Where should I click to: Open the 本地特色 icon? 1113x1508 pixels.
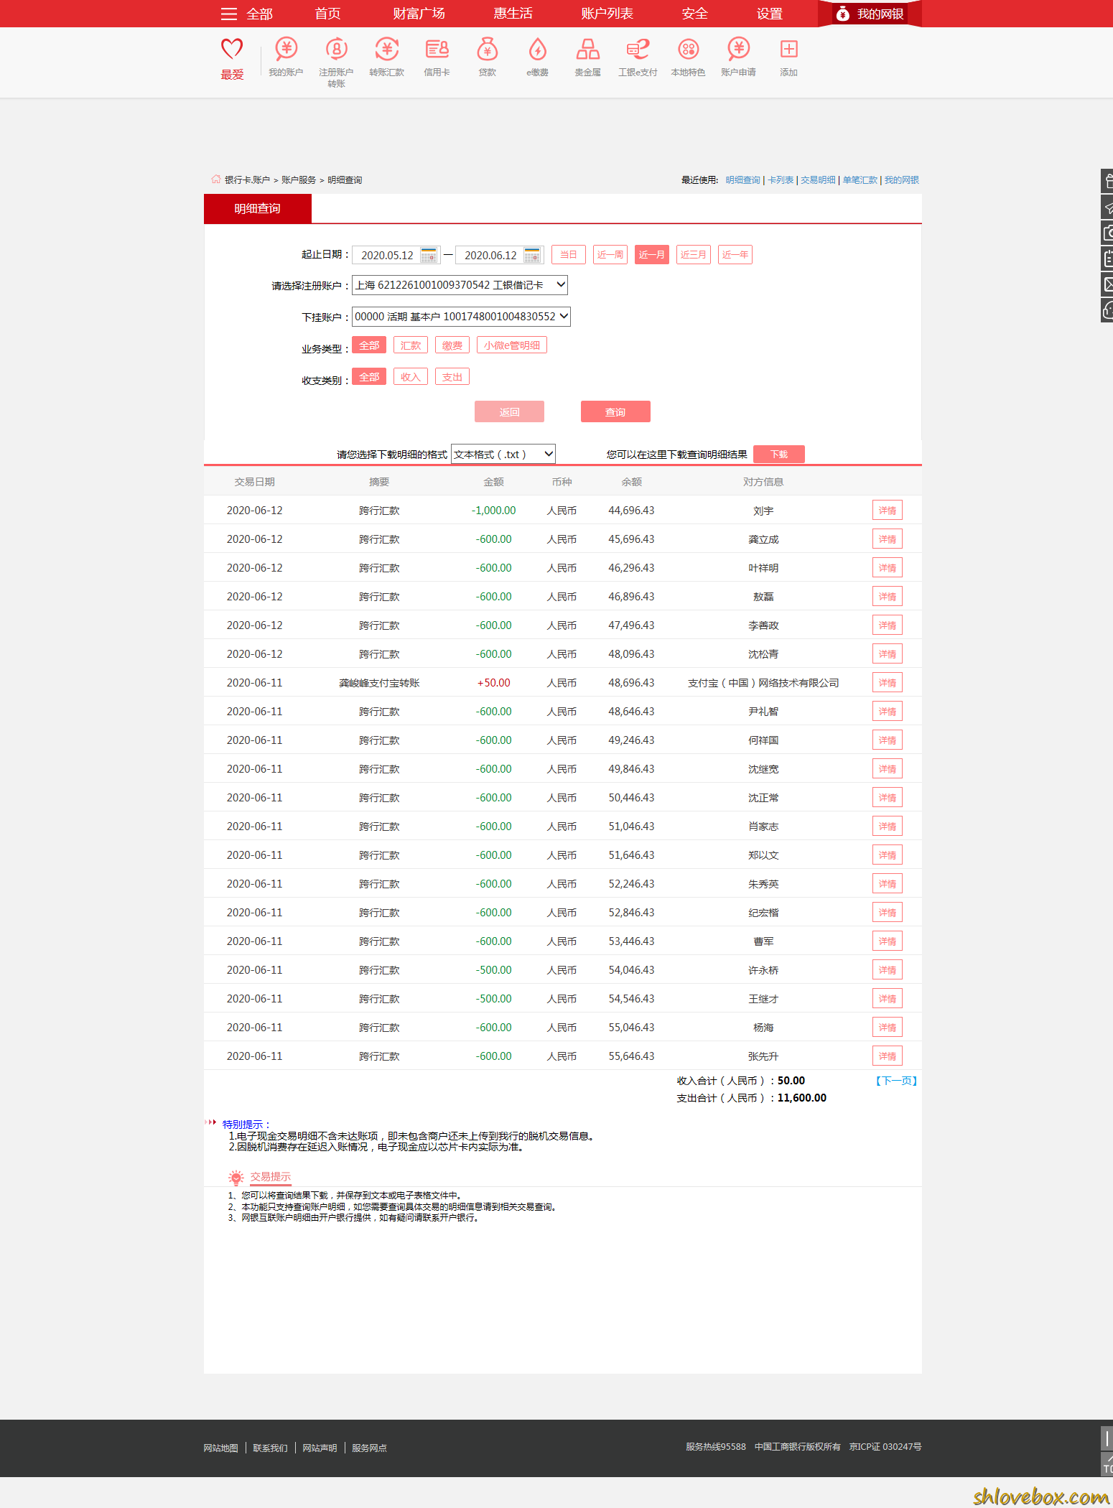click(x=688, y=50)
